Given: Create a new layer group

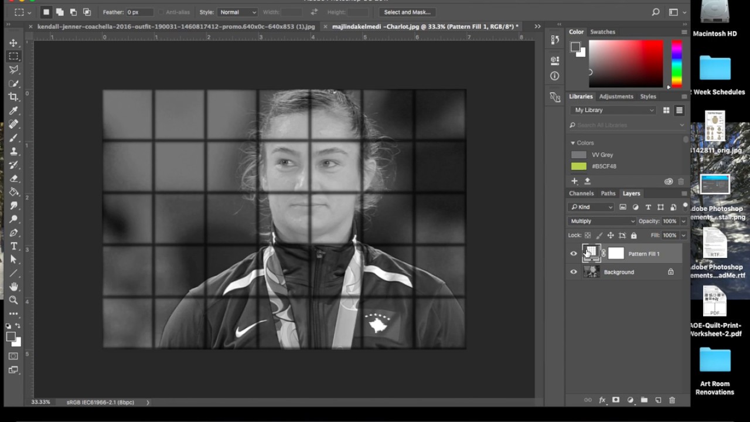Looking at the screenshot, I should click(644, 400).
